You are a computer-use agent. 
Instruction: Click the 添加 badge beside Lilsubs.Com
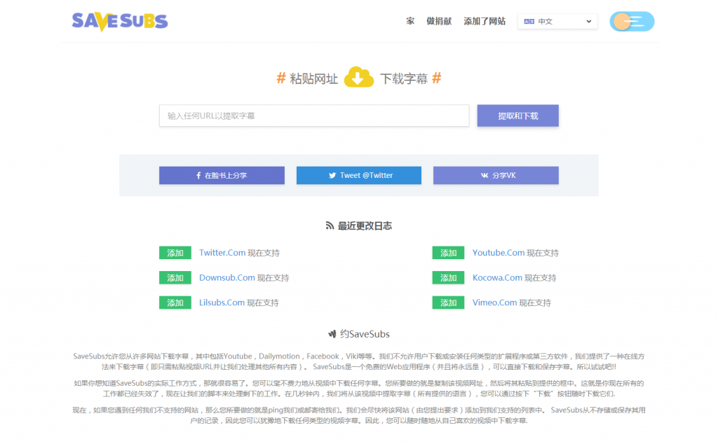pos(175,303)
